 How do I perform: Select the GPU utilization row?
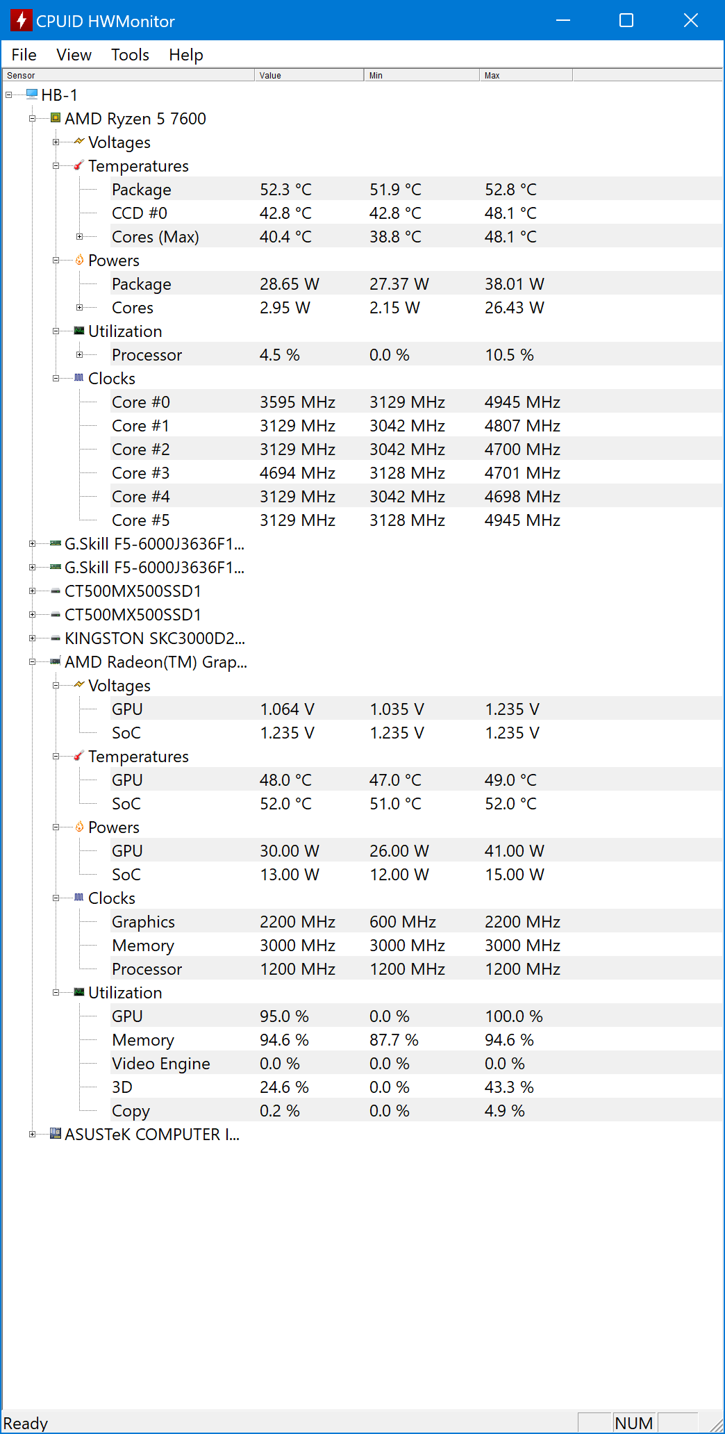(x=128, y=1016)
